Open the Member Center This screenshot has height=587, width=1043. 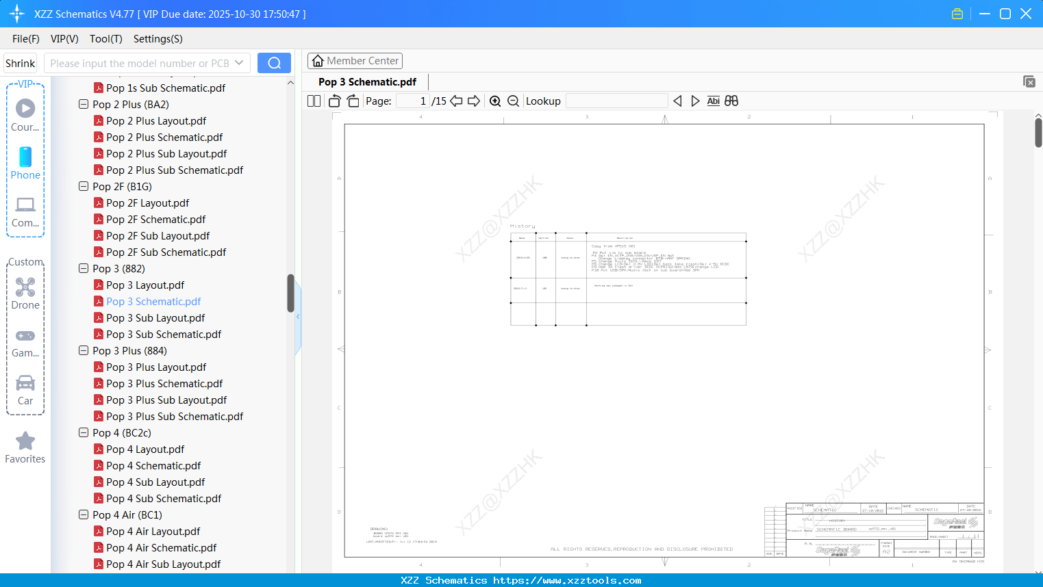pyautogui.click(x=355, y=60)
